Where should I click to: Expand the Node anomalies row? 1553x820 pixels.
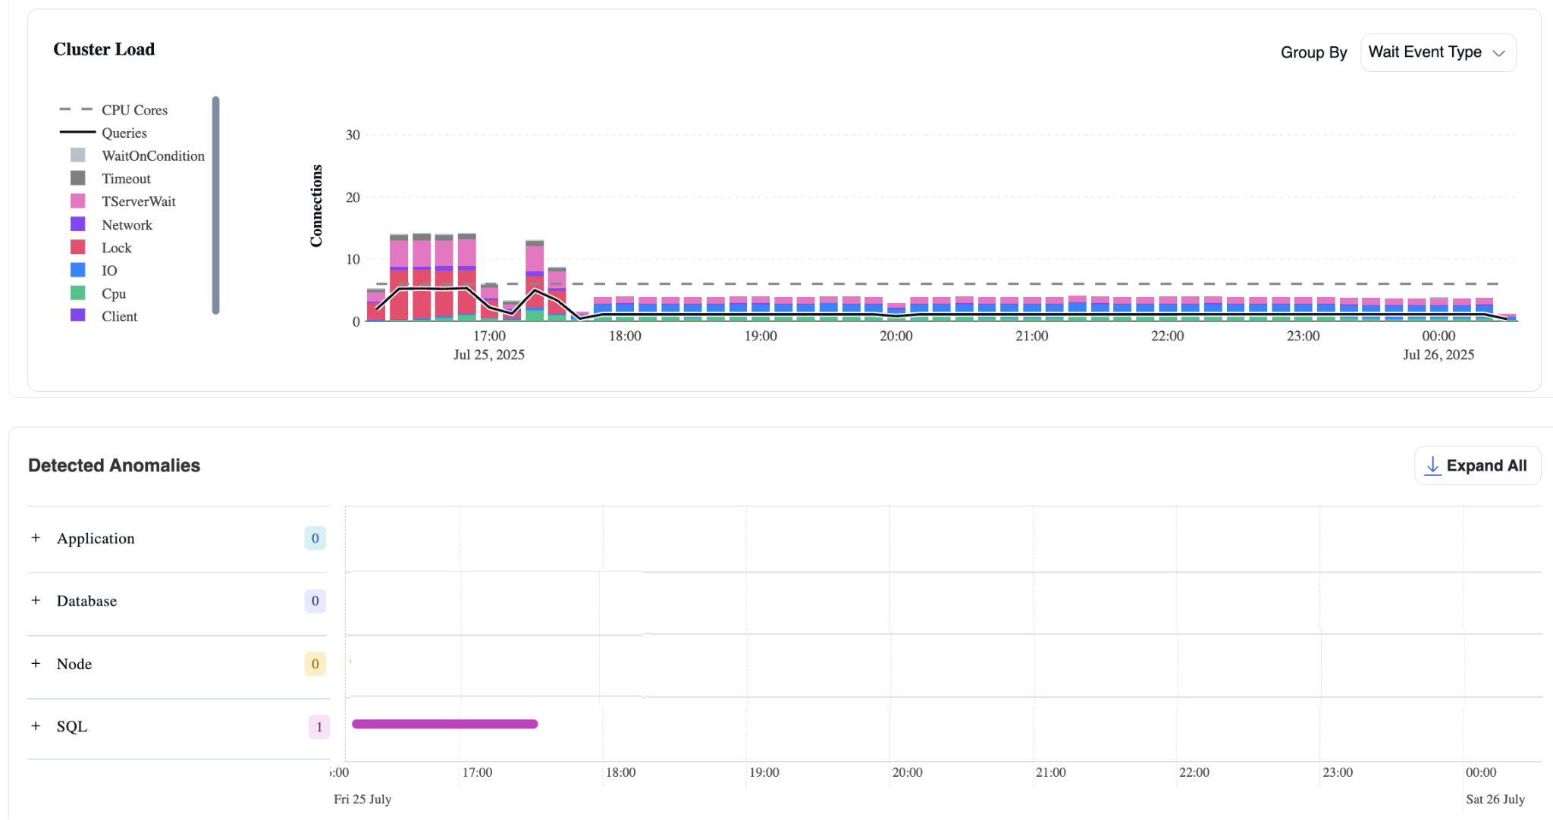pos(36,664)
